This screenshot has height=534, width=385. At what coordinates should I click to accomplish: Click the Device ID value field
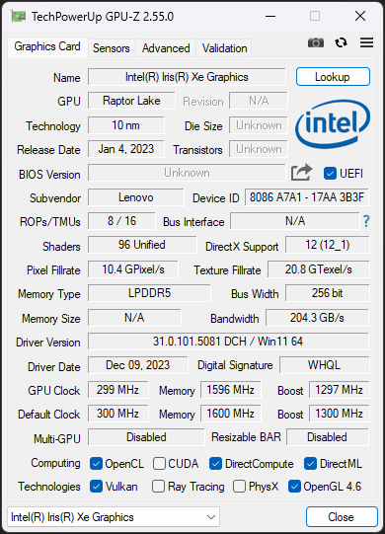click(307, 197)
